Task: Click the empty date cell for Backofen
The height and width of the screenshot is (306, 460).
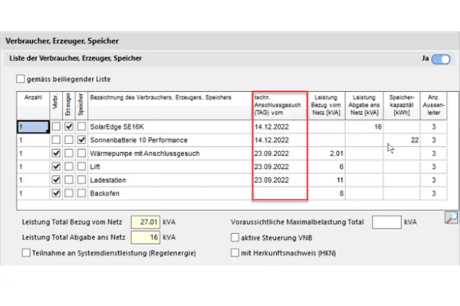Action: pos(280,194)
